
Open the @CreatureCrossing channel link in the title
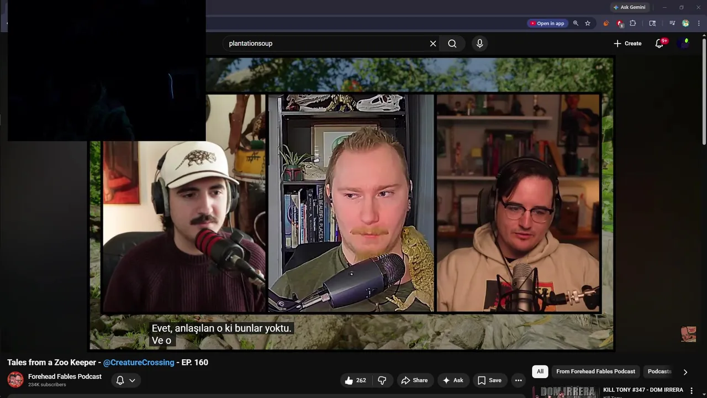coord(139,363)
